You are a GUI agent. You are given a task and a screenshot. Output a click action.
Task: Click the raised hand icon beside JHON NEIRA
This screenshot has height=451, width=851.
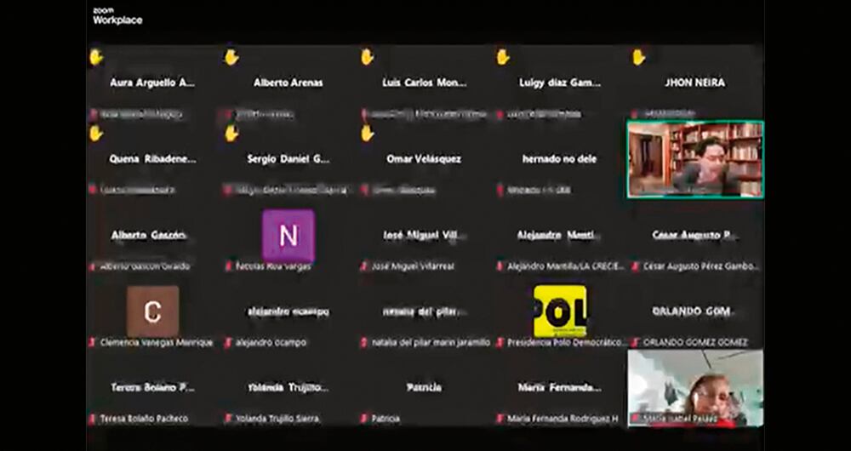pyautogui.click(x=638, y=57)
